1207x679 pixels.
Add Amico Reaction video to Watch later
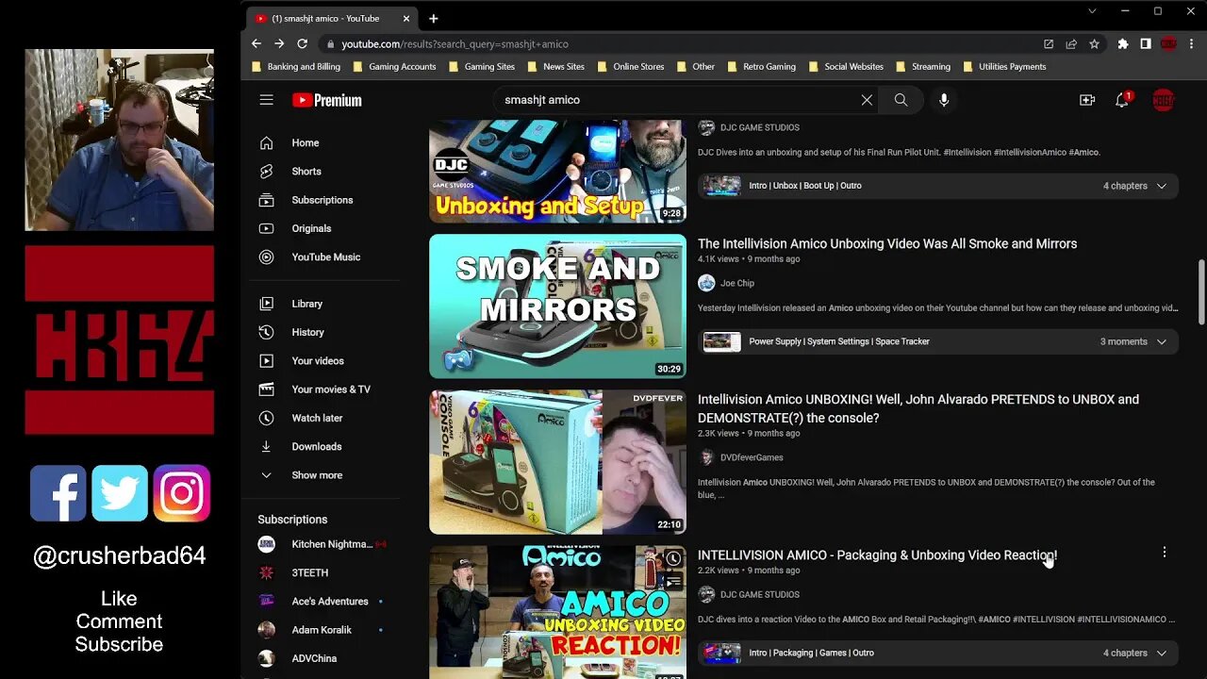coord(673,559)
